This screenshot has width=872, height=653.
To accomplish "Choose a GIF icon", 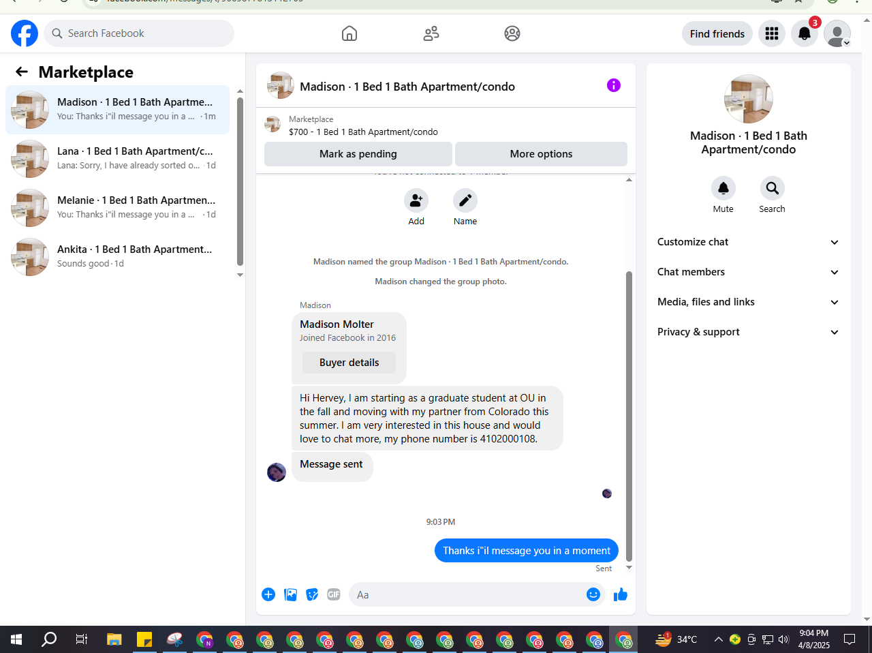I will point(334,594).
